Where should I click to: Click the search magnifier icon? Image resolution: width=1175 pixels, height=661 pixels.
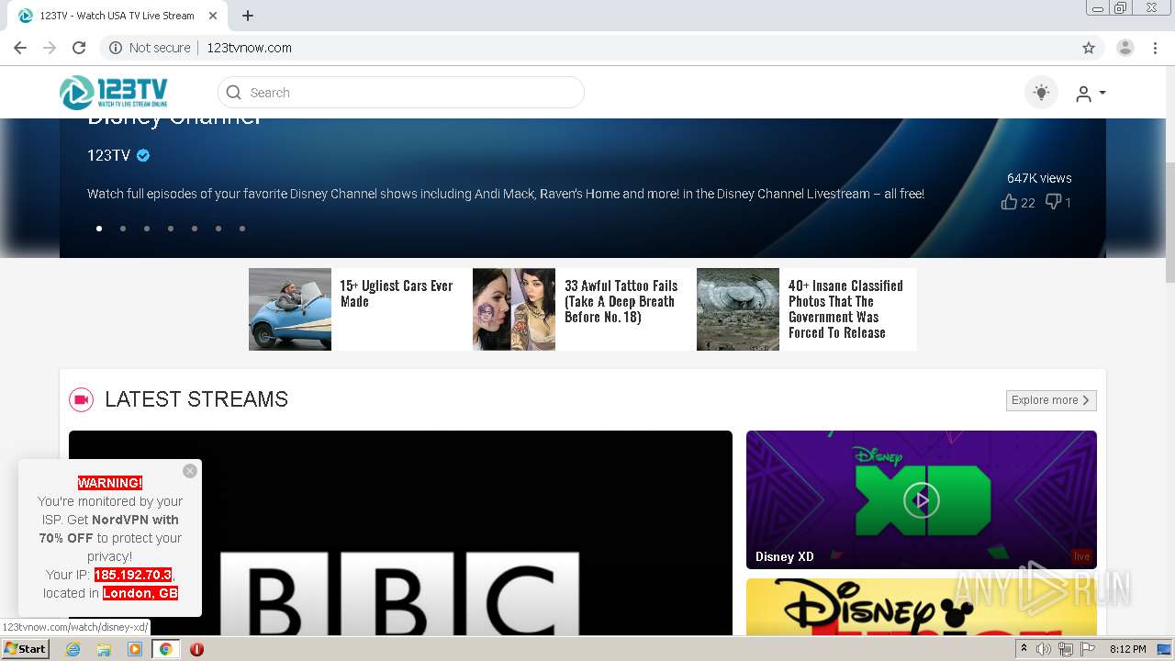(234, 93)
